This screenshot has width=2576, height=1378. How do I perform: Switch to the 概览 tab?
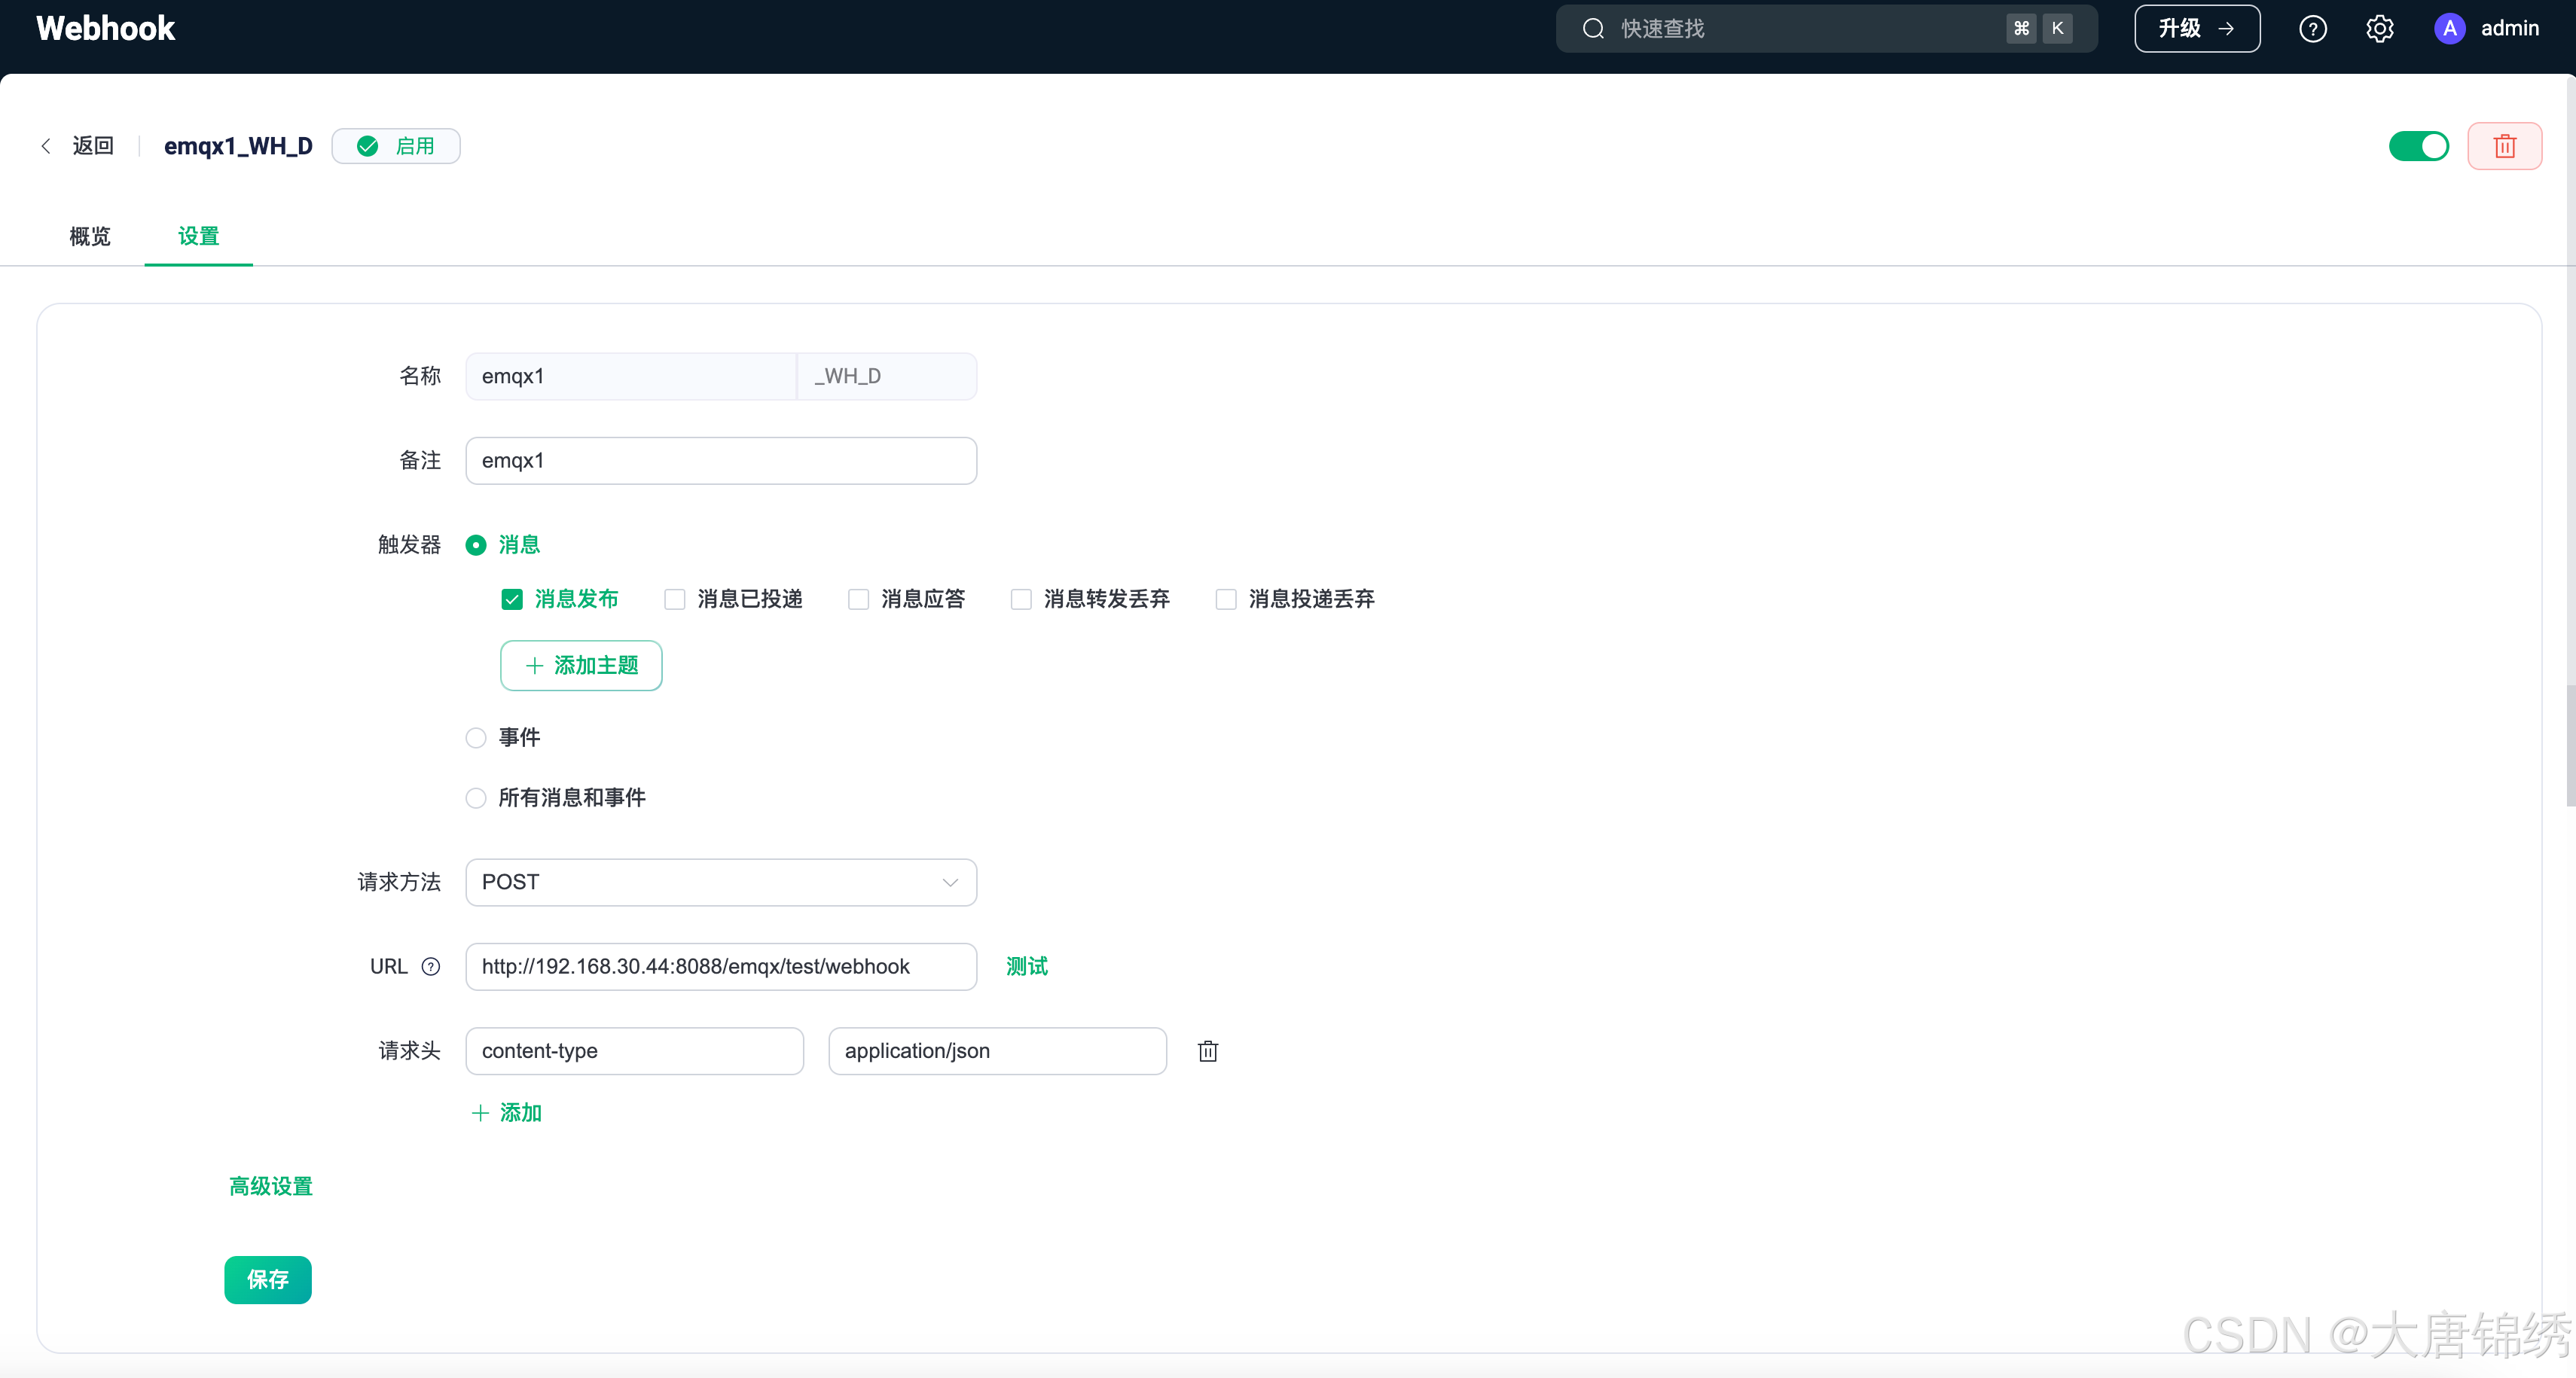[90, 236]
